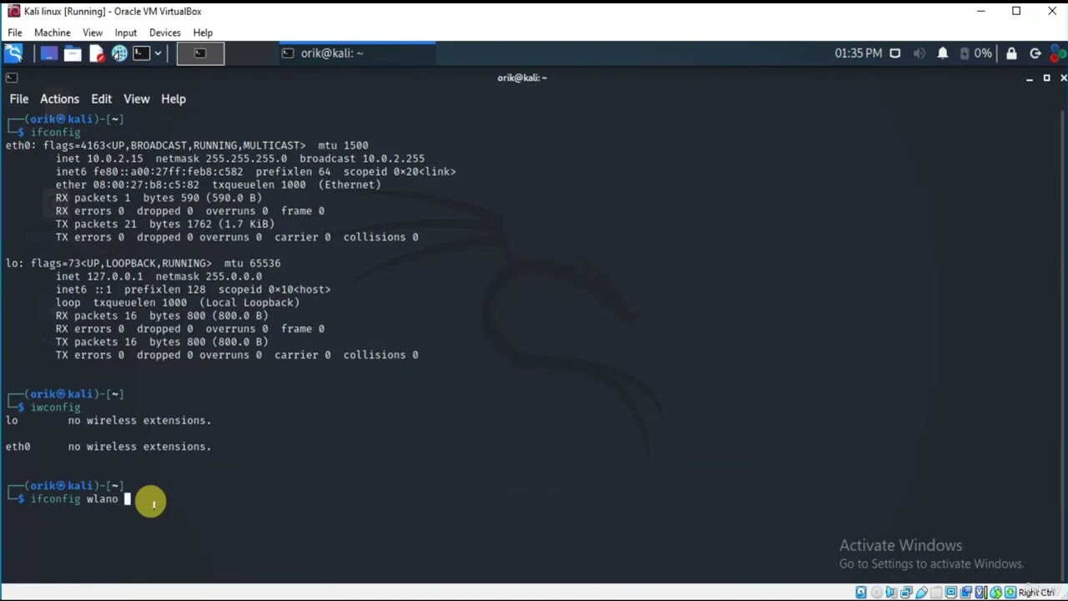This screenshot has height=601, width=1068.
Task: Open the terminal File menu
Action: click(x=18, y=98)
